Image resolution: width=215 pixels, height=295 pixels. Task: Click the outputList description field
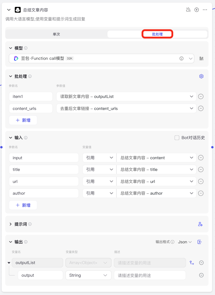(150, 263)
